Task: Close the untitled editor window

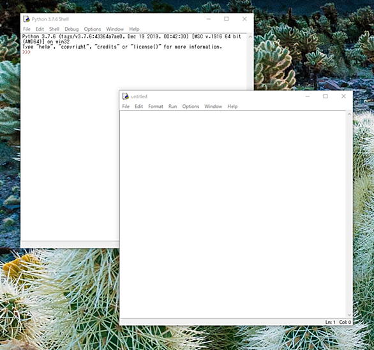Action: [x=343, y=96]
